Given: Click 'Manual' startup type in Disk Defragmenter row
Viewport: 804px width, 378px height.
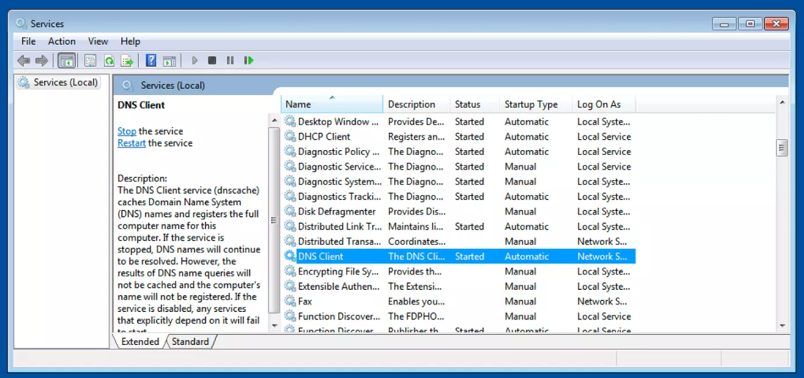Looking at the screenshot, I should pyautogui.click(x=520, y=212).
